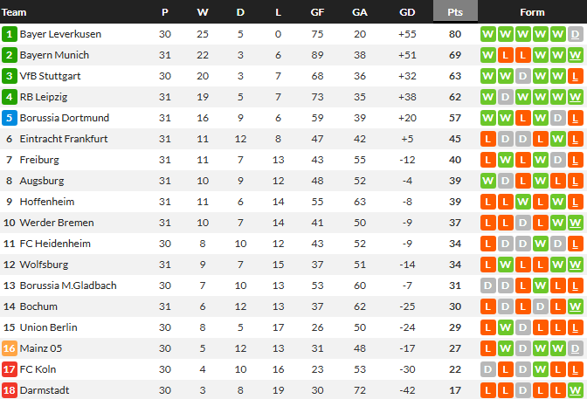Click the Team column header
The width and height of the screenshot is (587, 399).
pos(15,12)
